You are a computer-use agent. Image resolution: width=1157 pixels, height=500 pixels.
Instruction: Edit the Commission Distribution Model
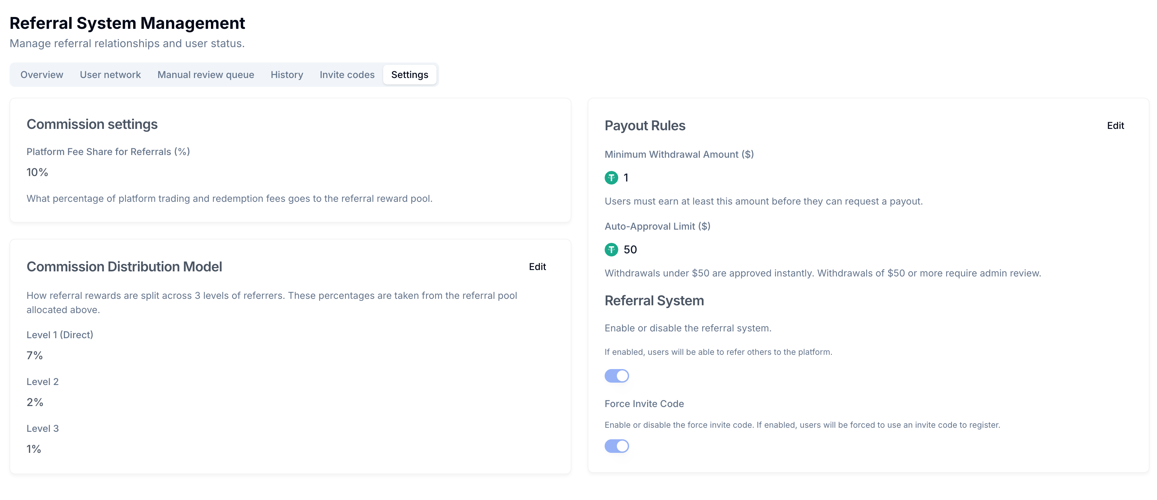(x=537, y=267)
